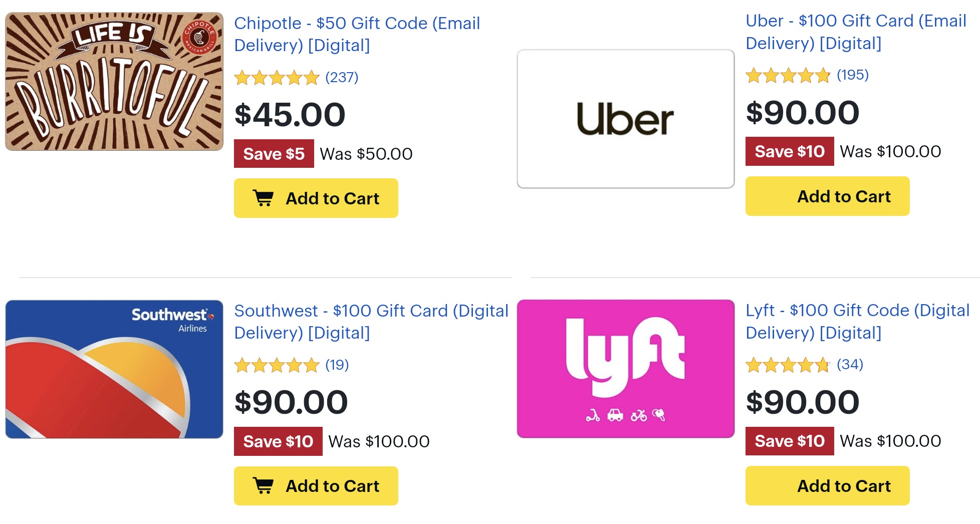Add the Lyft gift code to the cart
Image resolution: width=980 pixels, height=524 pixels.
827,485
